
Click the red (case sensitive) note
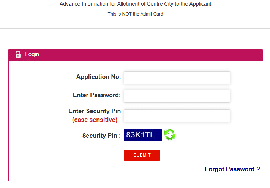tap(95, 120)
